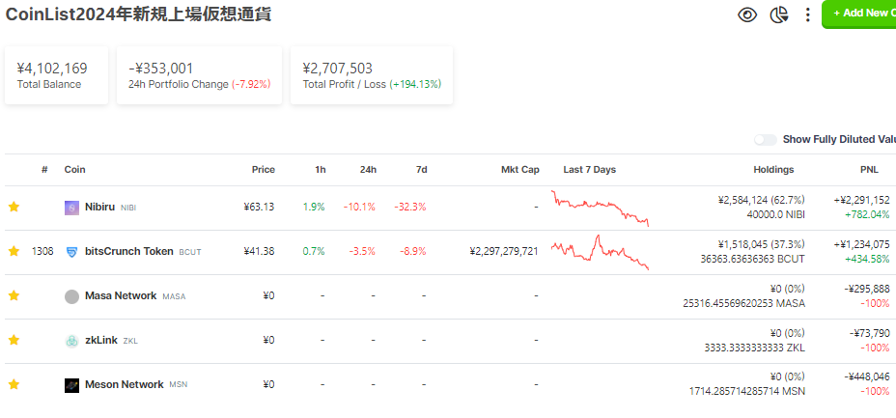Click bitsCrunch rank number 1308
The height and width of the screenshot is (418, 896).
click(42, 251)
